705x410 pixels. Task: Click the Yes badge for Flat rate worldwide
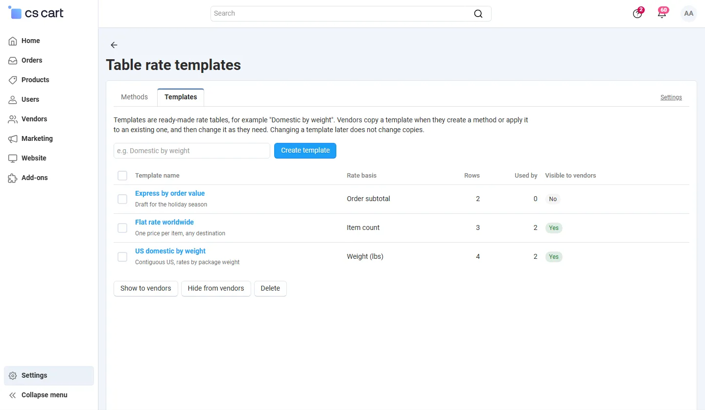554,228
